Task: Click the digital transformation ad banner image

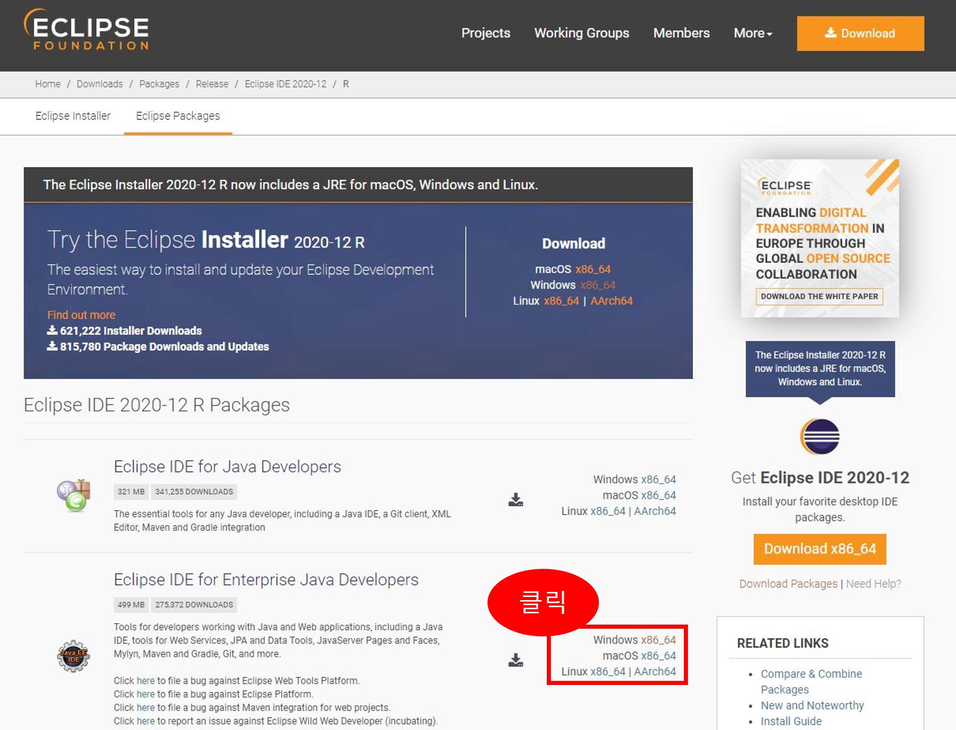Action: [x=820, y=238]
